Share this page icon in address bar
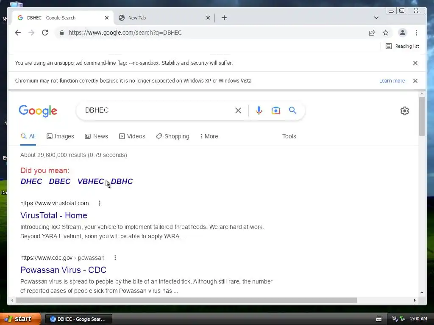The width and height of the screenshot is (434, 325). click(x=372, y=33)
